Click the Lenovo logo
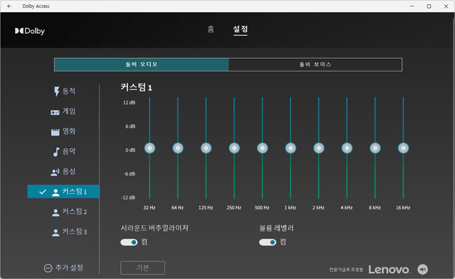Screen dimensions: 455x279 [x=389, y=269]
